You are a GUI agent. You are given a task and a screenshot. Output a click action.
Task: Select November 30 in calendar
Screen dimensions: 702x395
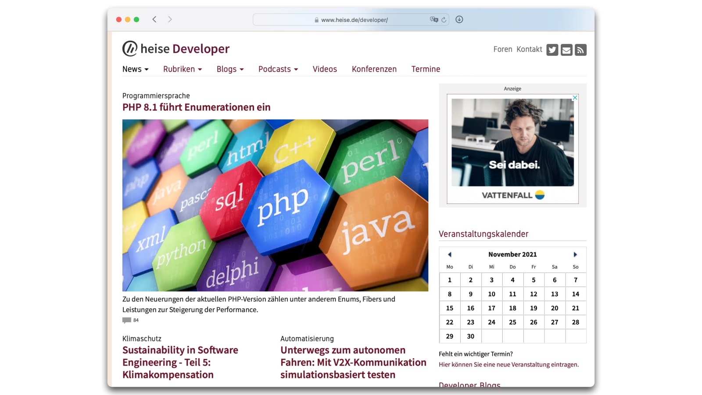(x=470, y=336)
